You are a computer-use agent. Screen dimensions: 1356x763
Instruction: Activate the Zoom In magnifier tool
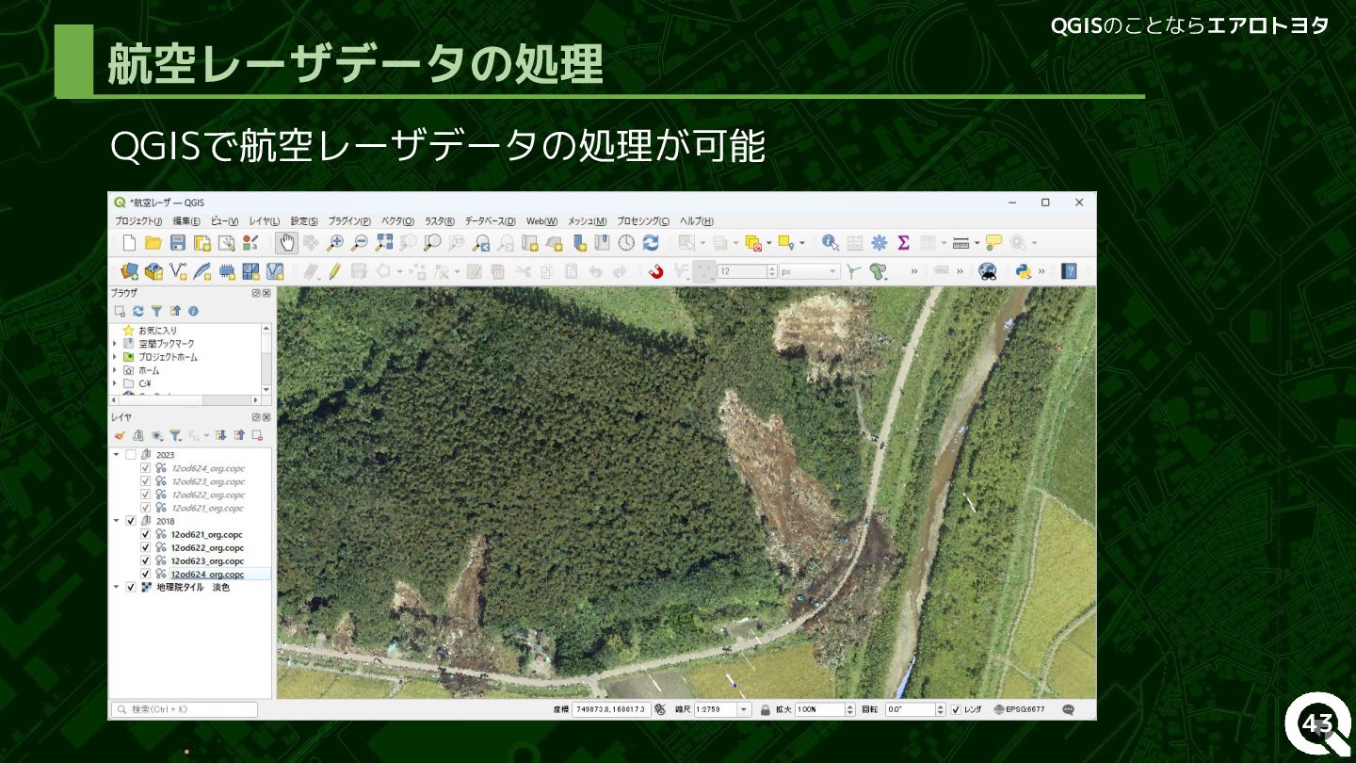[x=334, y=243]
